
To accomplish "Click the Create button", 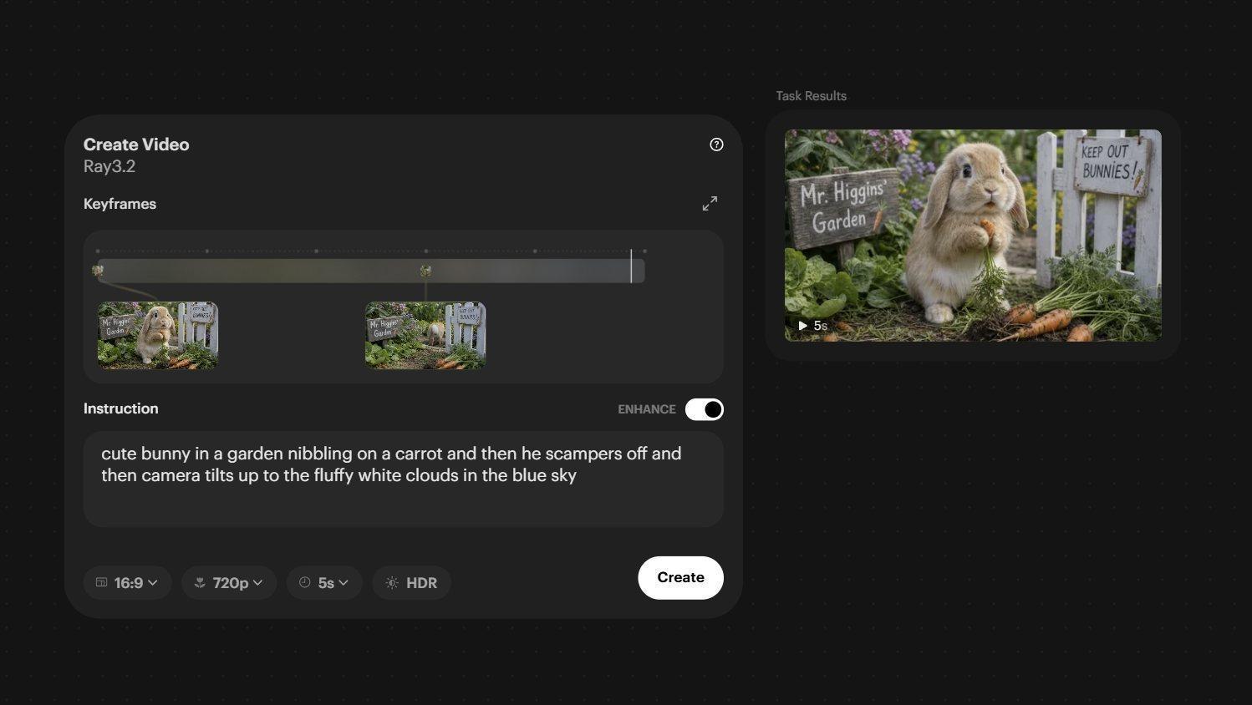I will pos(680,578).
